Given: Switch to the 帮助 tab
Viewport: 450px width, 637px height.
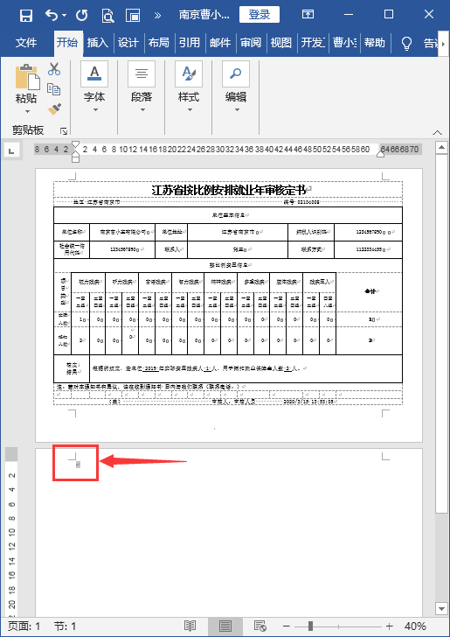Looking at the screenshot, I should (375, 43).
